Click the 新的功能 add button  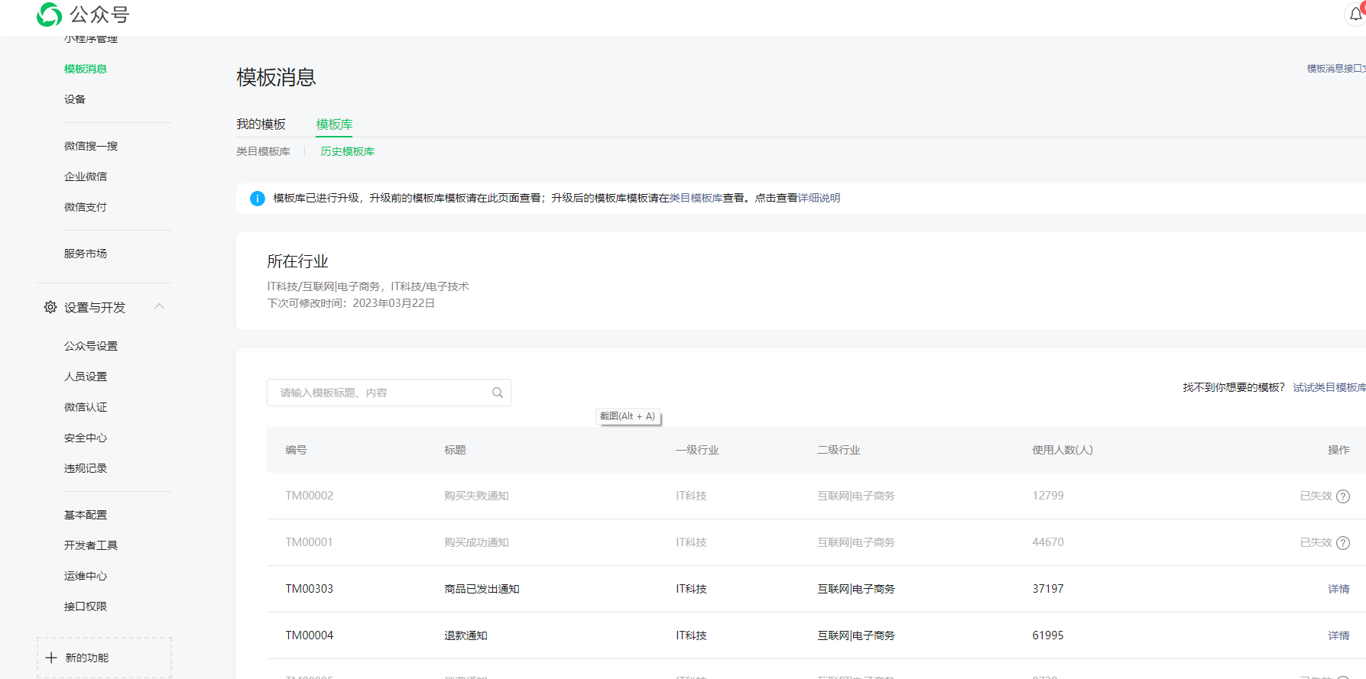click(x=104, y=658)
